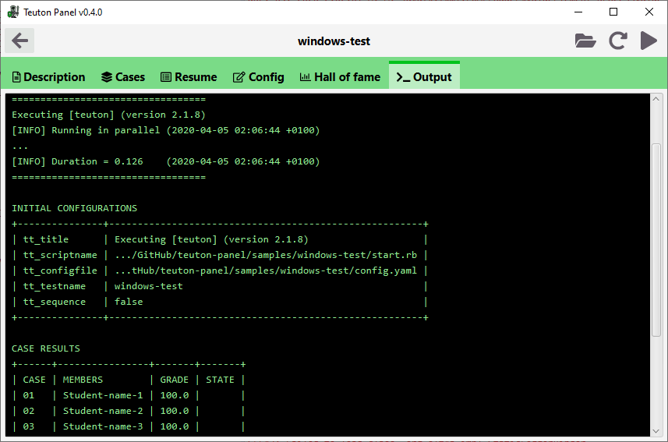Click the '[INFO] Duration = 0.126' line

(x=166, y=161)
